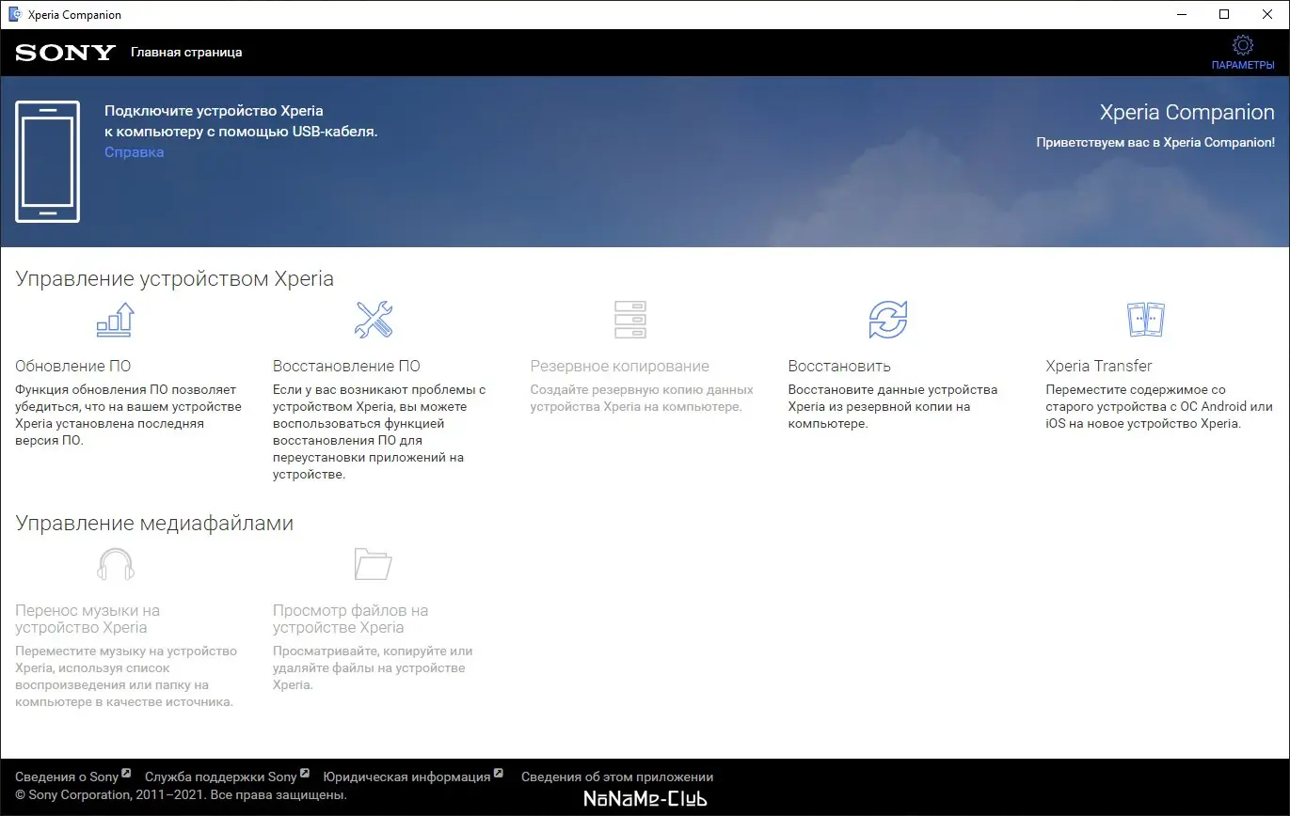The width and height of the screenshot is (1290, 816).
Task: Click the Xperia Companion banner title
Action: [1187, 112]
